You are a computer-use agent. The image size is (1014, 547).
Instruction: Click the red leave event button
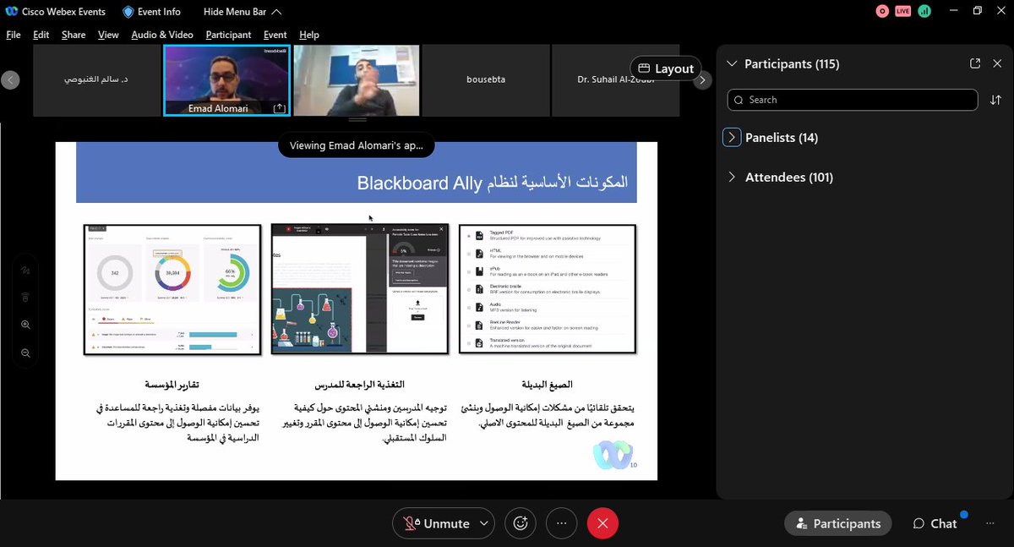[x=602, y=523]
